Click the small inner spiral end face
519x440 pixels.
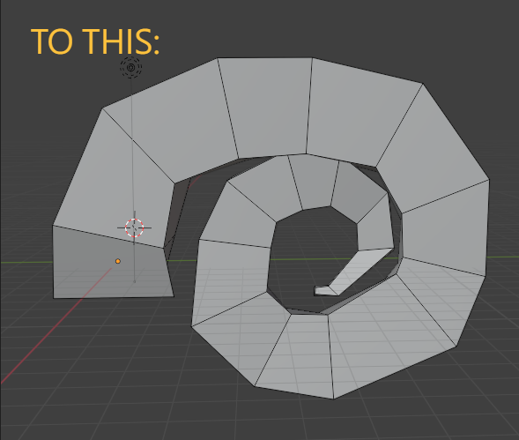[x=326, y=291]
